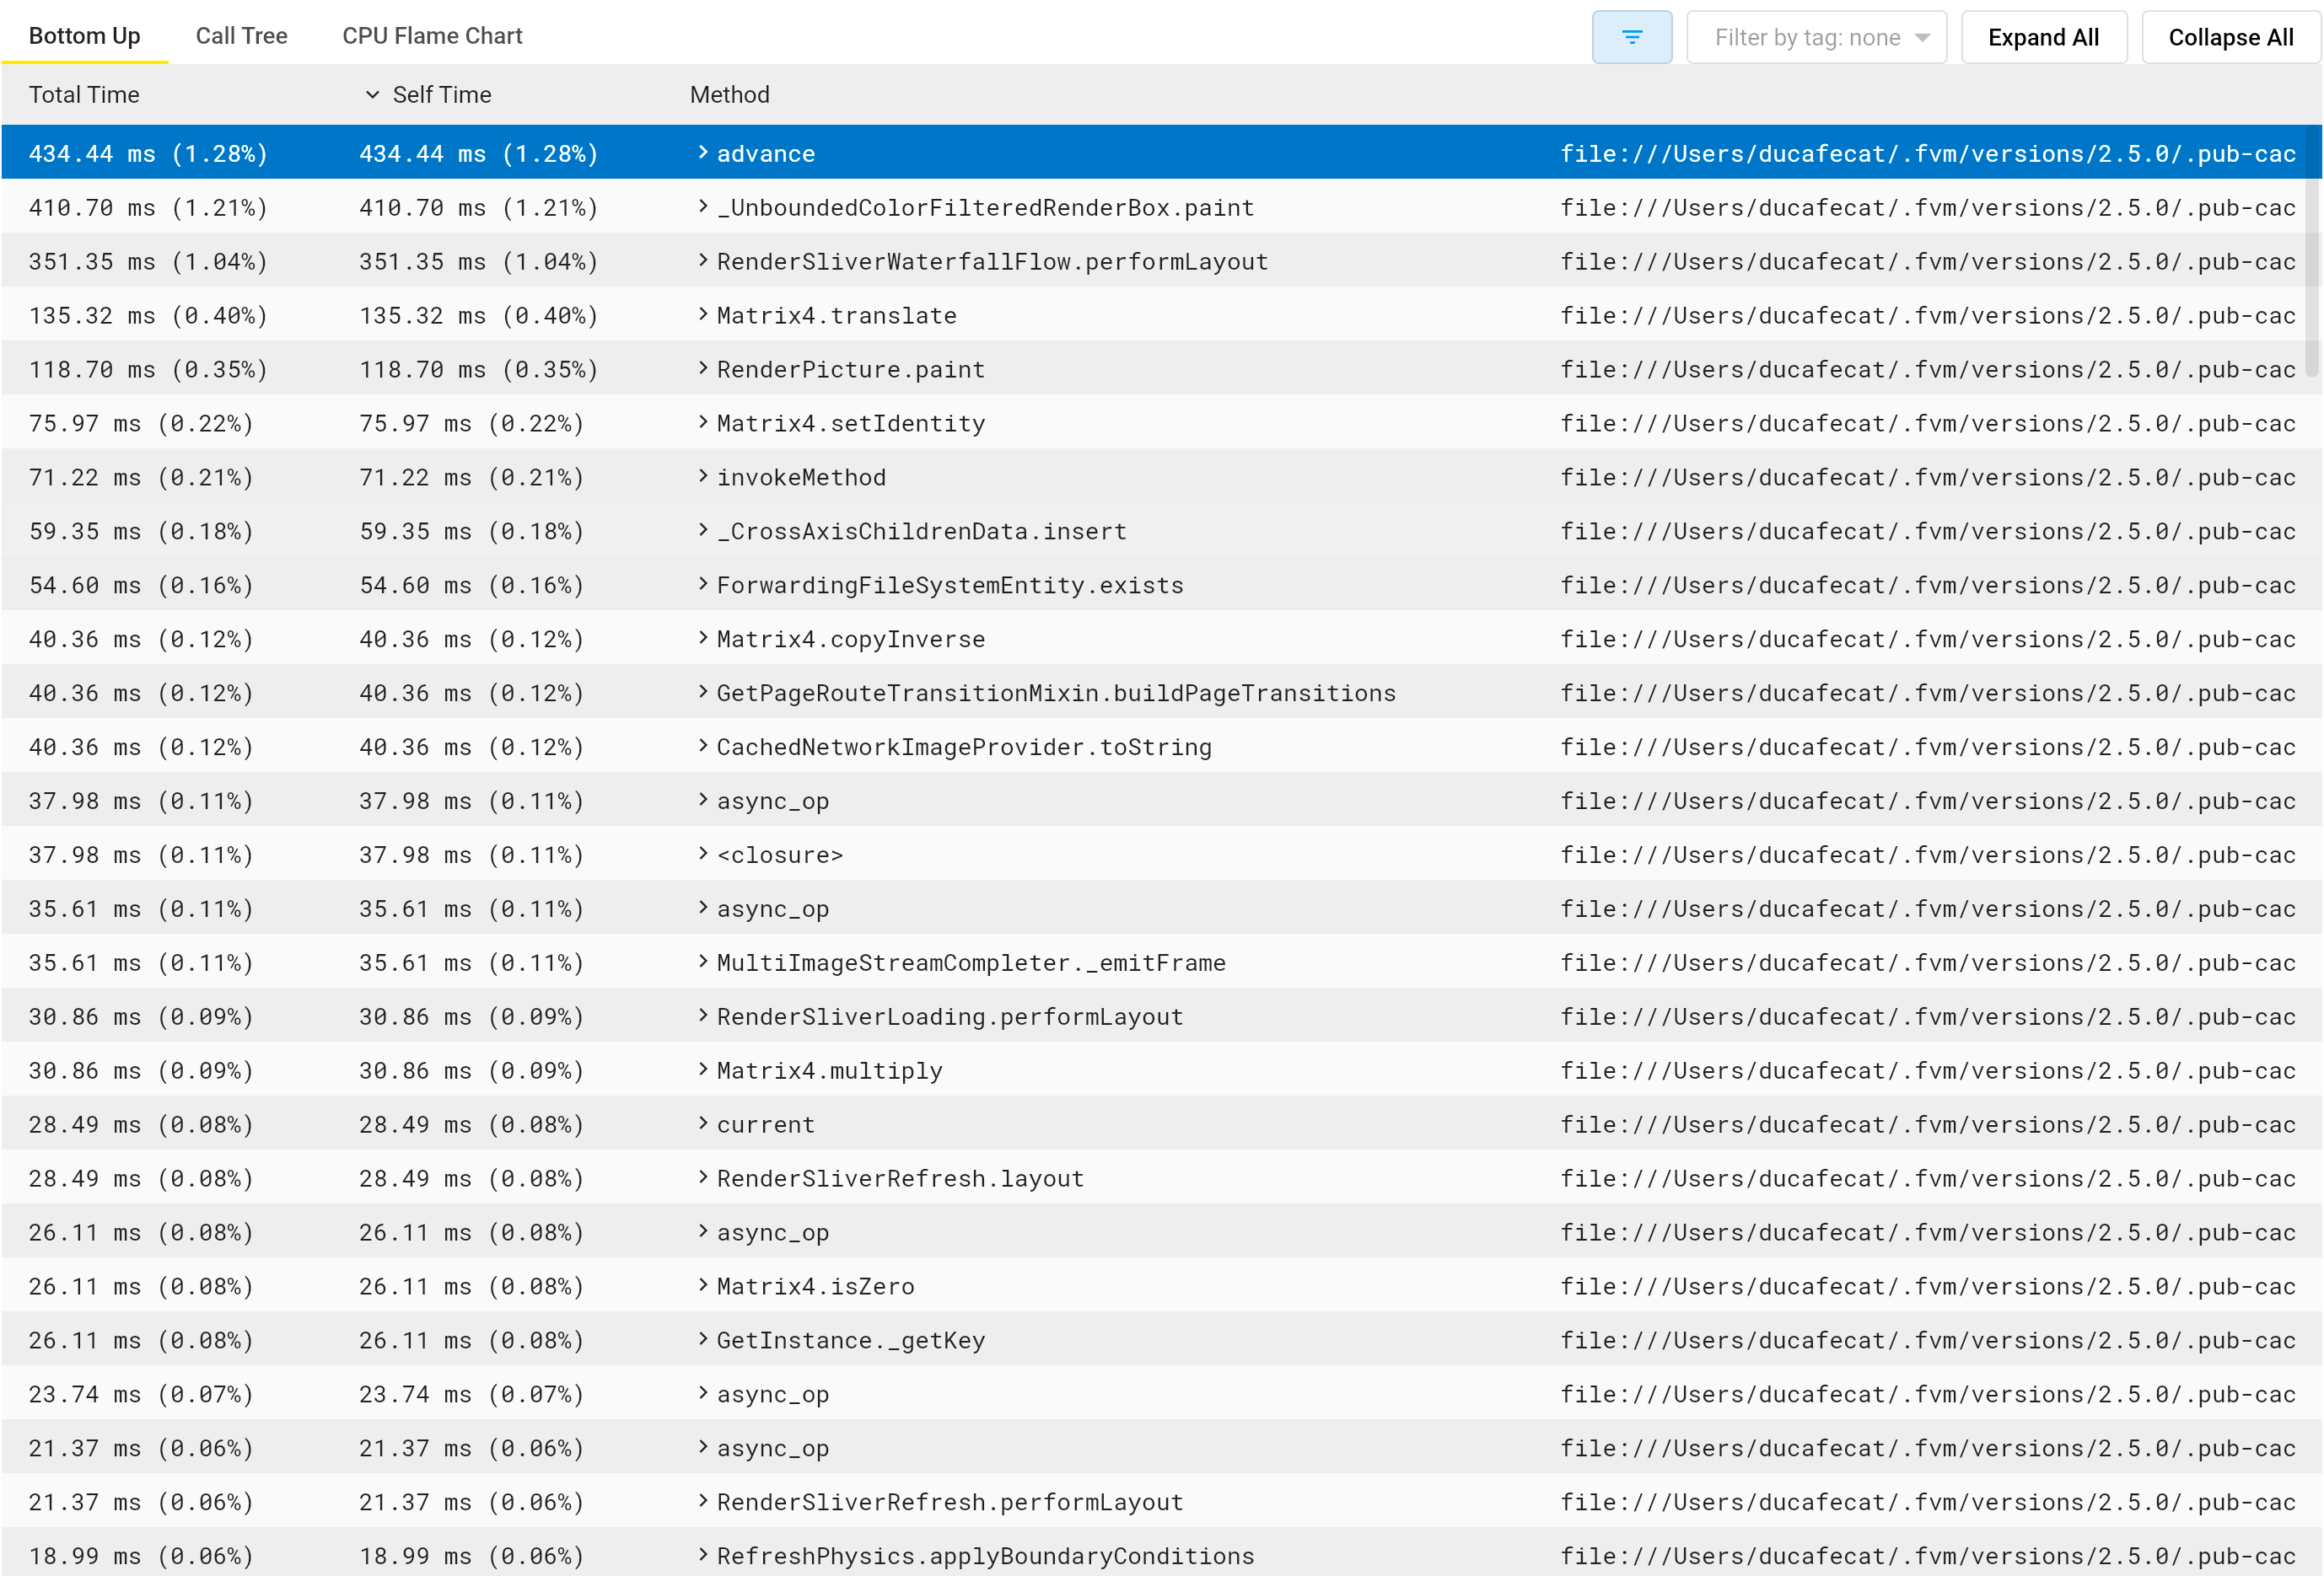The image size is (2324, 1576).
Task: Click the filter icon button
Action: (x=1631, y=37)
